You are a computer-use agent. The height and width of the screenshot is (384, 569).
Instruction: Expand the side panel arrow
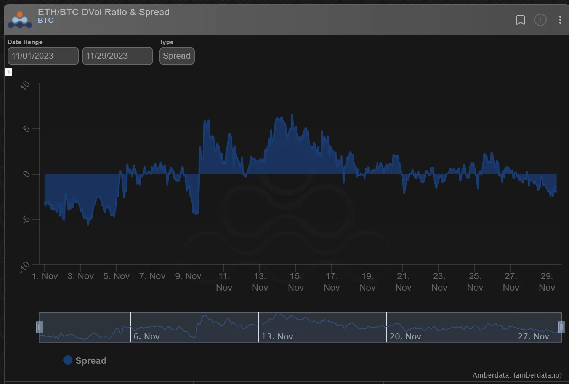coord(8,72)
